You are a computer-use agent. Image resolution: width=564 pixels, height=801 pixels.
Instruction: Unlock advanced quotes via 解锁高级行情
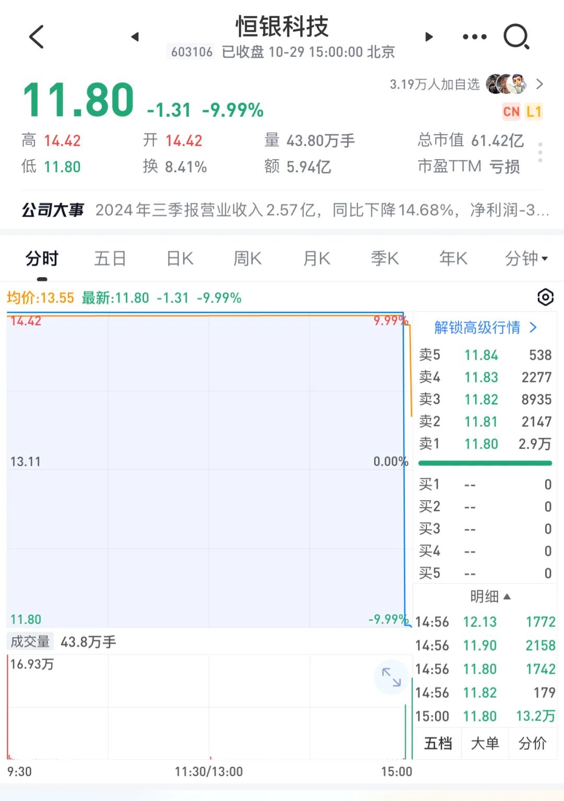(x=485, y=327)
